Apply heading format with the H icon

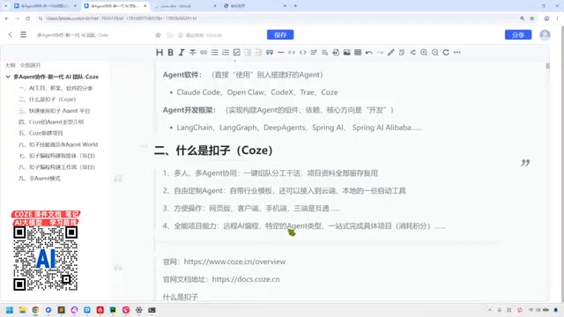(x=160, y=53)
